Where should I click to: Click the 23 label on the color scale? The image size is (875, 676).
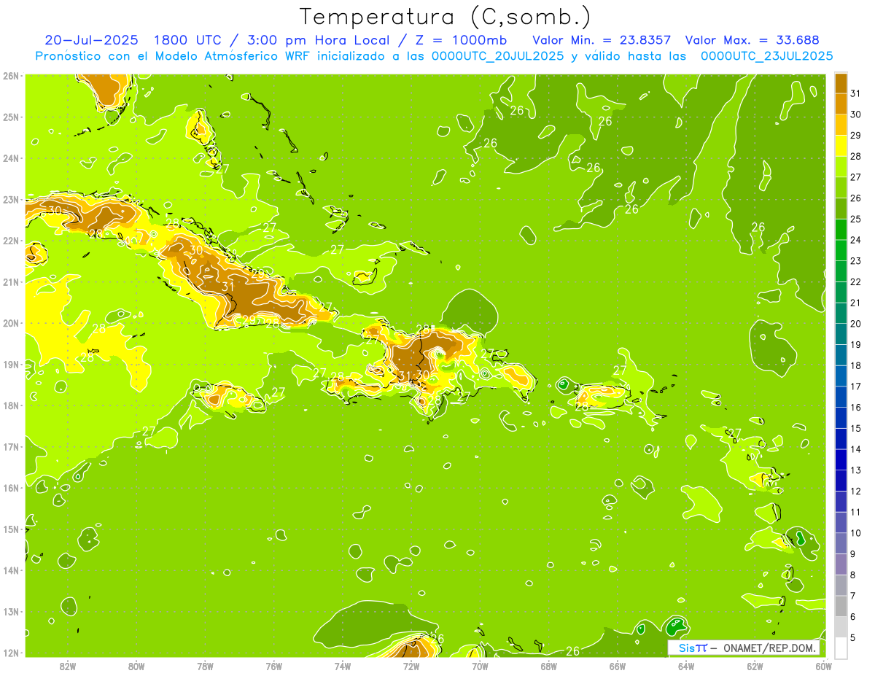tap(855, 260)
